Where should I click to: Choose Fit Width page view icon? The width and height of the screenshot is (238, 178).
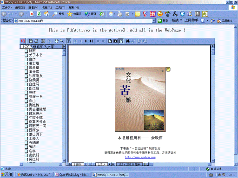coord(121,41)
